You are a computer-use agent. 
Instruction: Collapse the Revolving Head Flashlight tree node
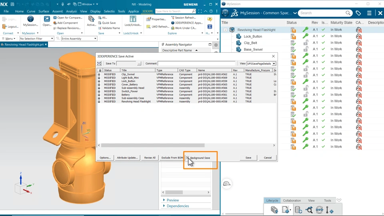(x=225, y=30)
